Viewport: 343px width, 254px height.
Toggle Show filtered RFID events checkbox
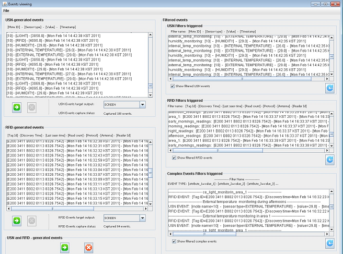[173, 158]
